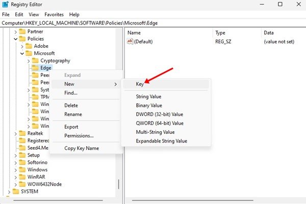
Task: Click the Softorino folder icon
Action: tap(22, 162)
